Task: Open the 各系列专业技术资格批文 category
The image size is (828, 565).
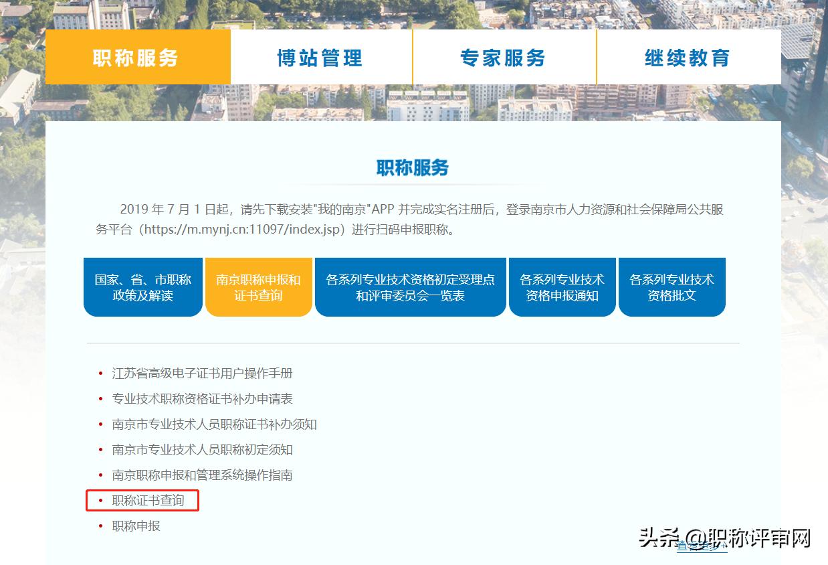Action: (672, 287)
